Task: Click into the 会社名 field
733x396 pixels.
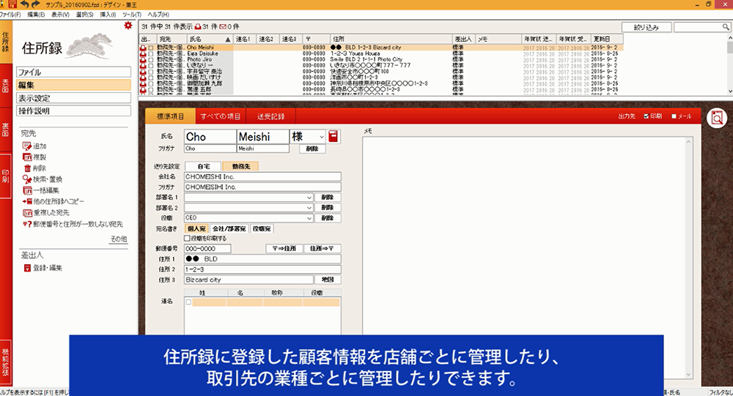Action: [x=262, y=177]
